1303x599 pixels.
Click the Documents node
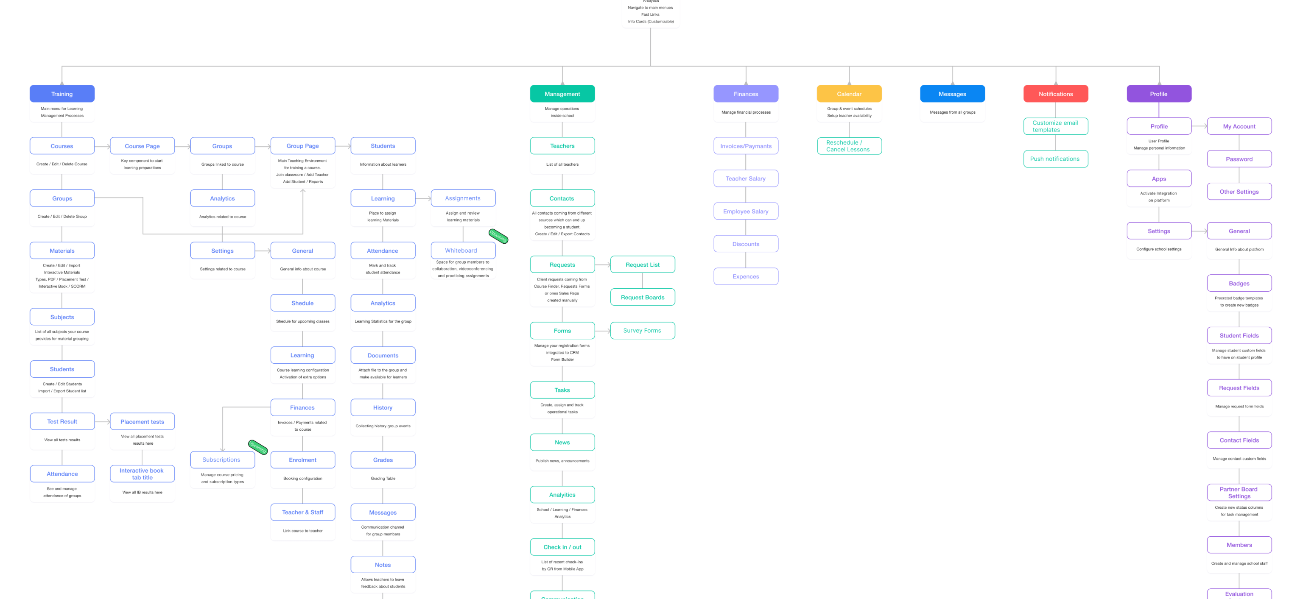pos(383,355)
